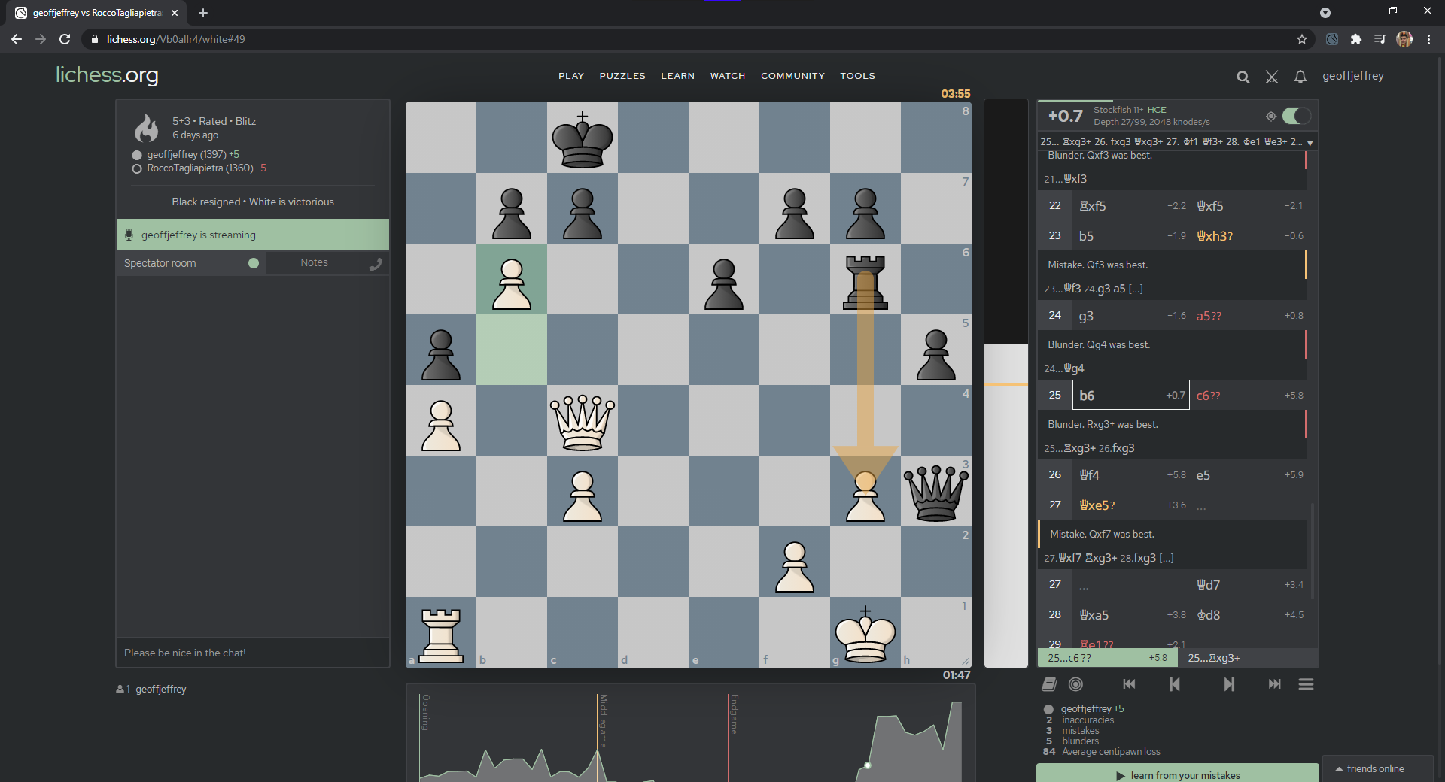The image size is (1445, 782).
Task: Click the spectator geoffjeffrey below chat
Action: pos(160,689)
